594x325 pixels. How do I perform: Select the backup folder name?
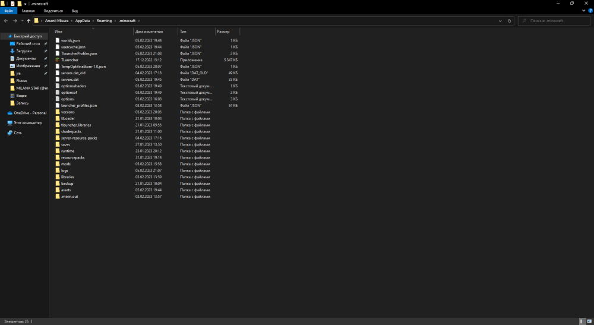67,184
